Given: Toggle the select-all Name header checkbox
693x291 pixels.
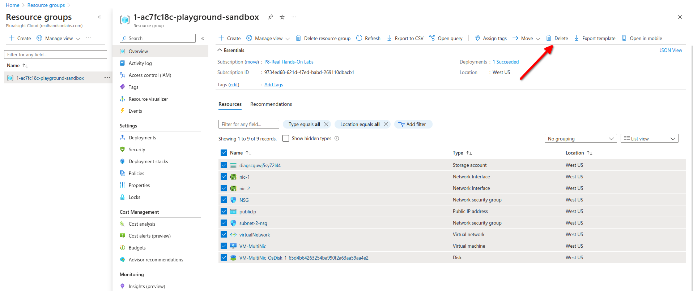Looking at the screenshot, I should (224, 153).
